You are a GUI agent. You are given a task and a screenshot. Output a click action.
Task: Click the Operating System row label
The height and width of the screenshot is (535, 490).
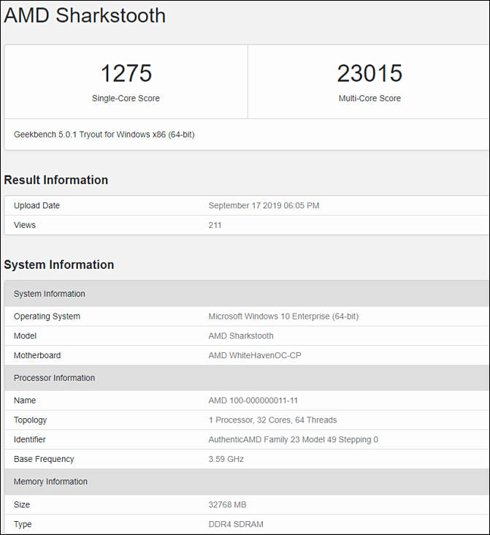point(47,316)
